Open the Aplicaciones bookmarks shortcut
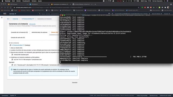 coord(5,10)
